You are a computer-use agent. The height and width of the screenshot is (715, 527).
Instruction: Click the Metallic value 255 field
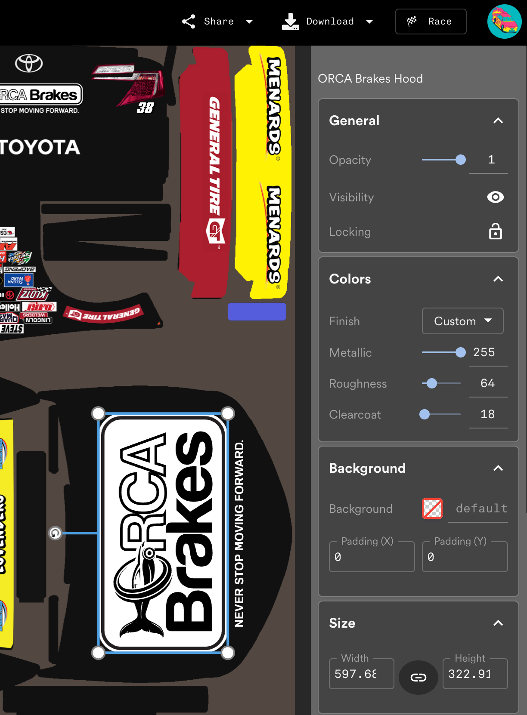[x=489, y=353]
